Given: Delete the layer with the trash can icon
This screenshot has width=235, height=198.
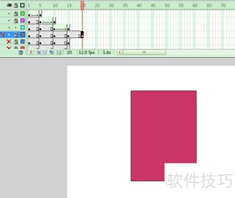Looking at the screenshot, I should (x=21, y=52).
